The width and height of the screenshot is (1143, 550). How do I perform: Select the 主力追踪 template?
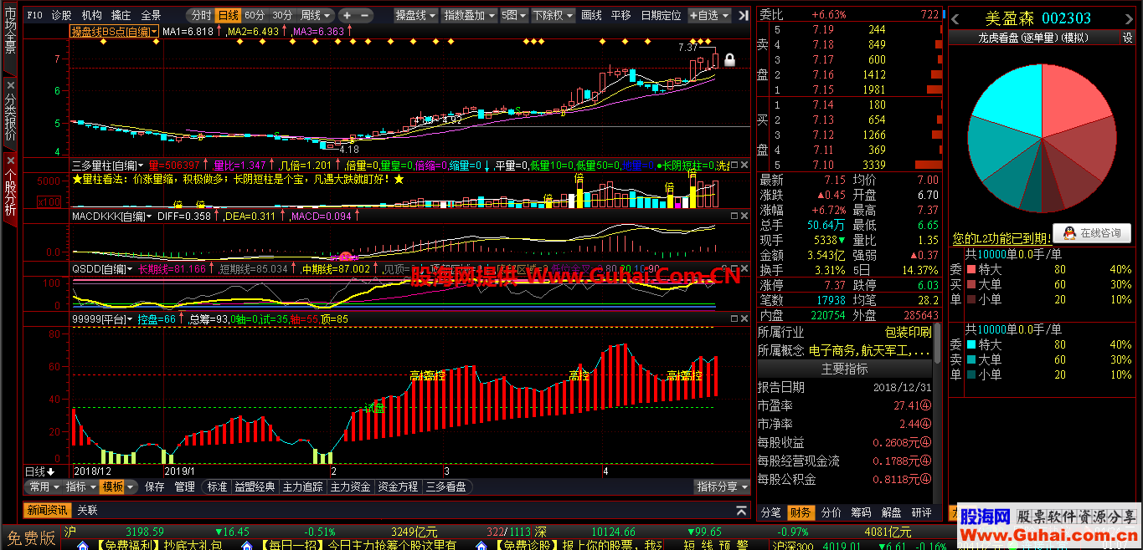[302, 486]
